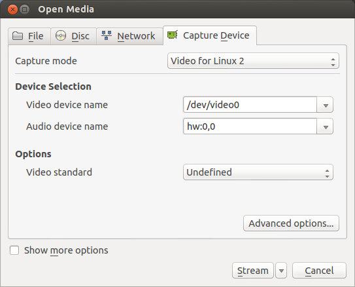
Task: Click the folder icon on File tab
Action: tap(18, 36)
